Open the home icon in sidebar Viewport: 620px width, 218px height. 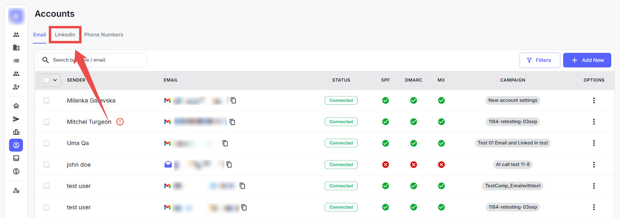point(16,106)
